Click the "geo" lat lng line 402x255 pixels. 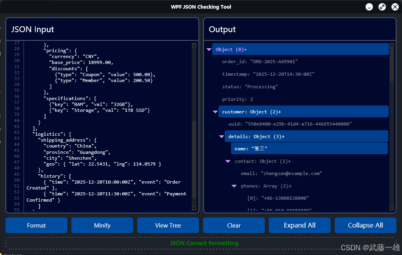tap(102, 164)
